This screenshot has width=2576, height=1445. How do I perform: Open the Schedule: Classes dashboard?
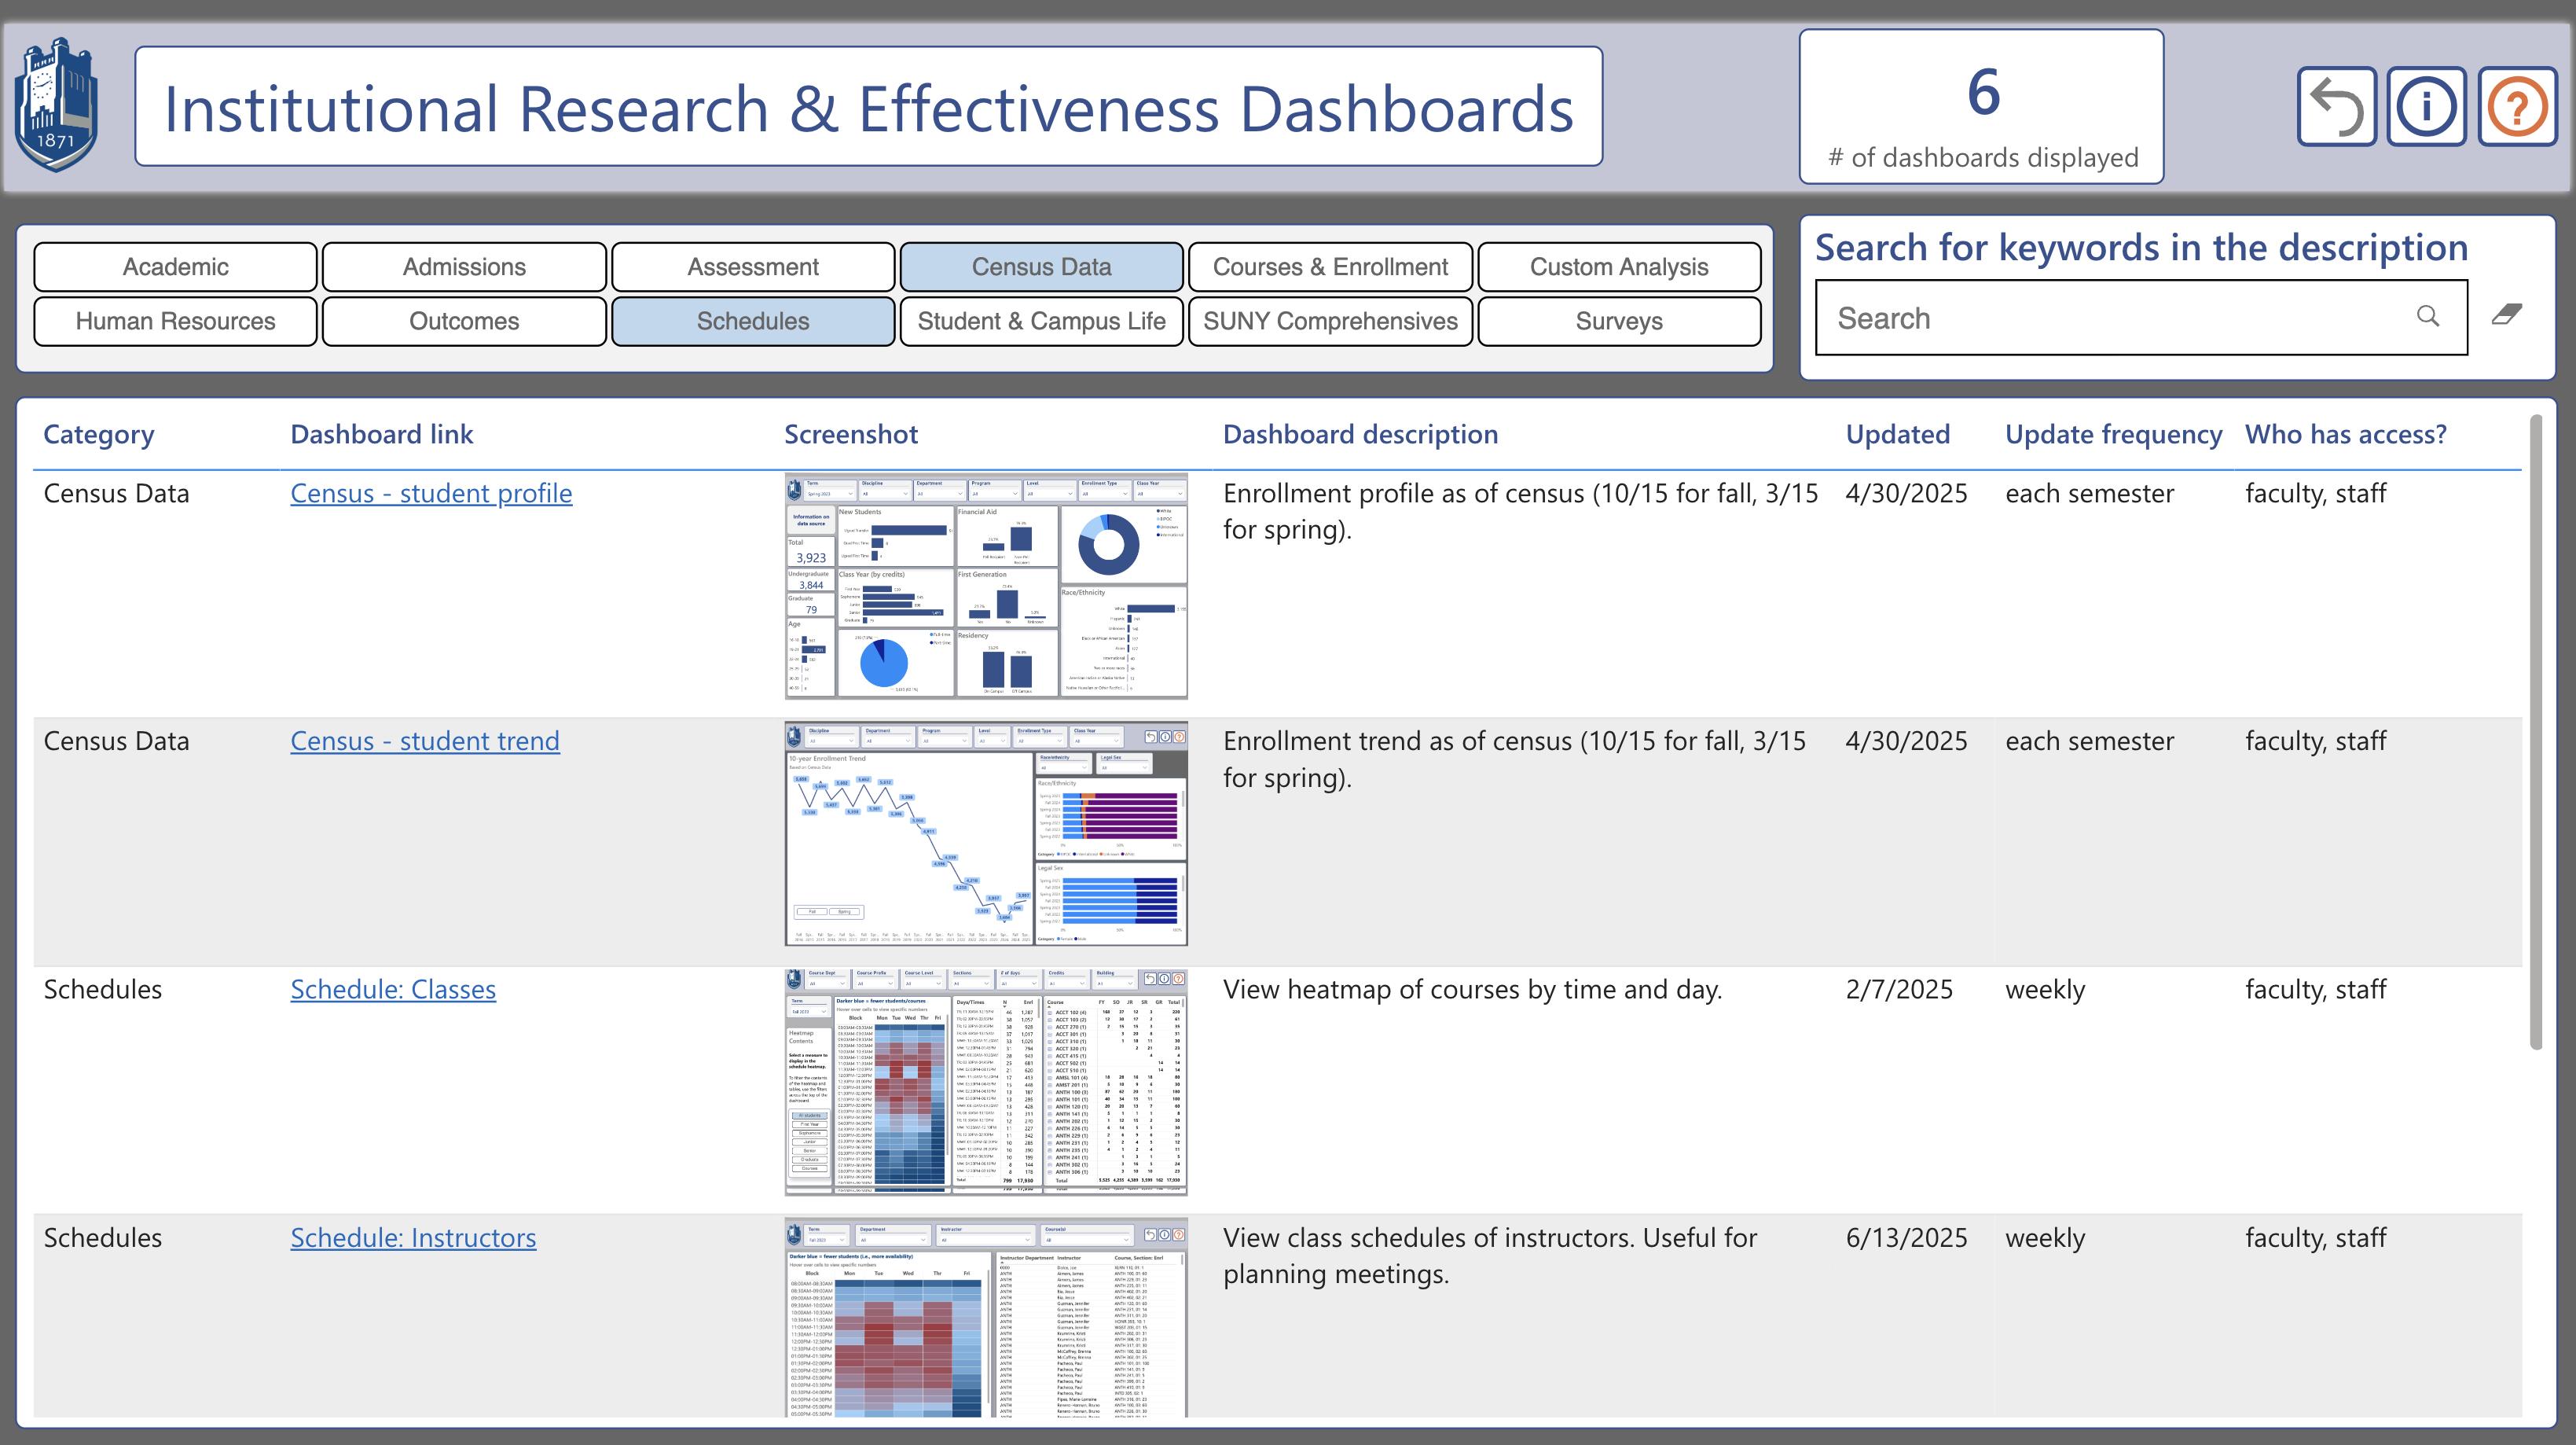click(392, 989)
